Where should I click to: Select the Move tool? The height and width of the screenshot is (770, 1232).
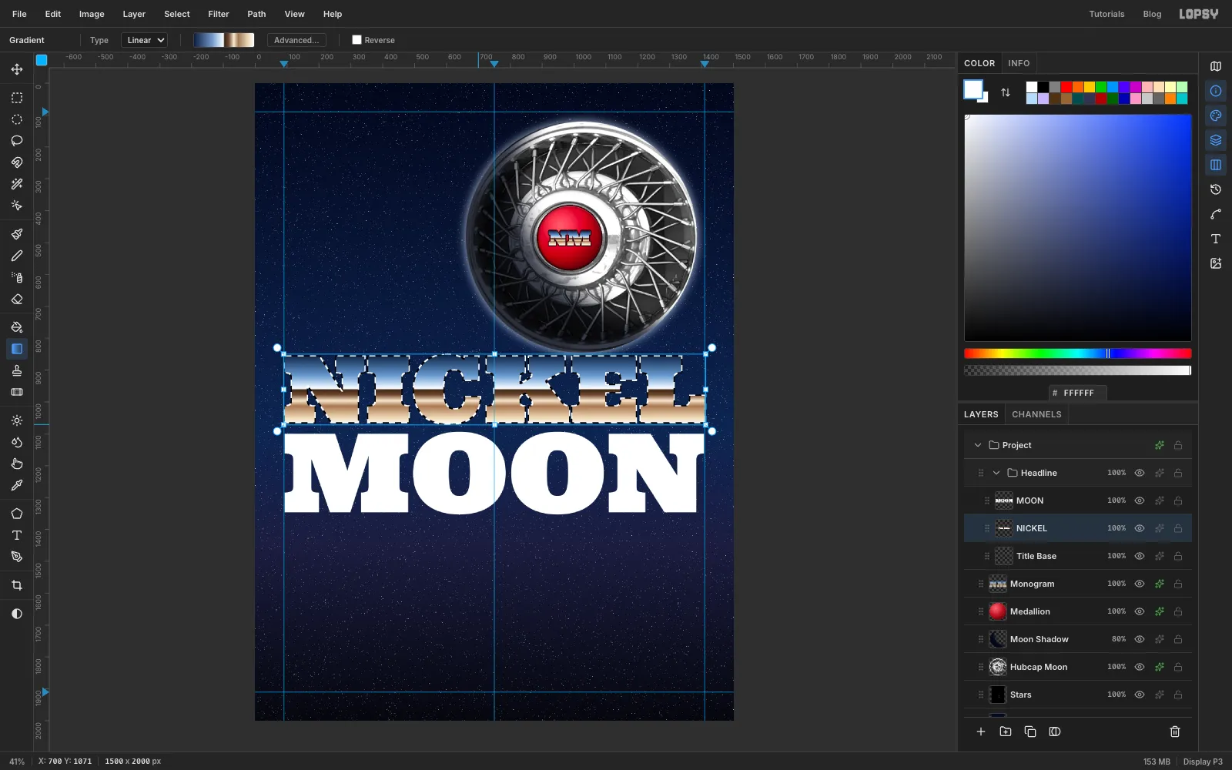[x=17, y=69]
